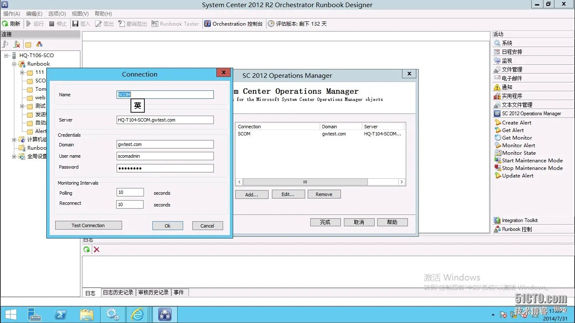Click the Windows Start button
The height and width of the screenshot is (323, 575).
point(11,314)
